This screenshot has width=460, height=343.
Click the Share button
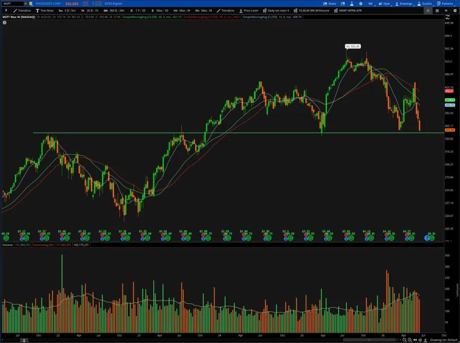point(329,4)
